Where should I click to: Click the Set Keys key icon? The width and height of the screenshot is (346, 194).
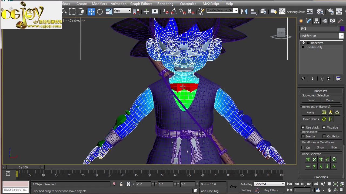(233, 187)
